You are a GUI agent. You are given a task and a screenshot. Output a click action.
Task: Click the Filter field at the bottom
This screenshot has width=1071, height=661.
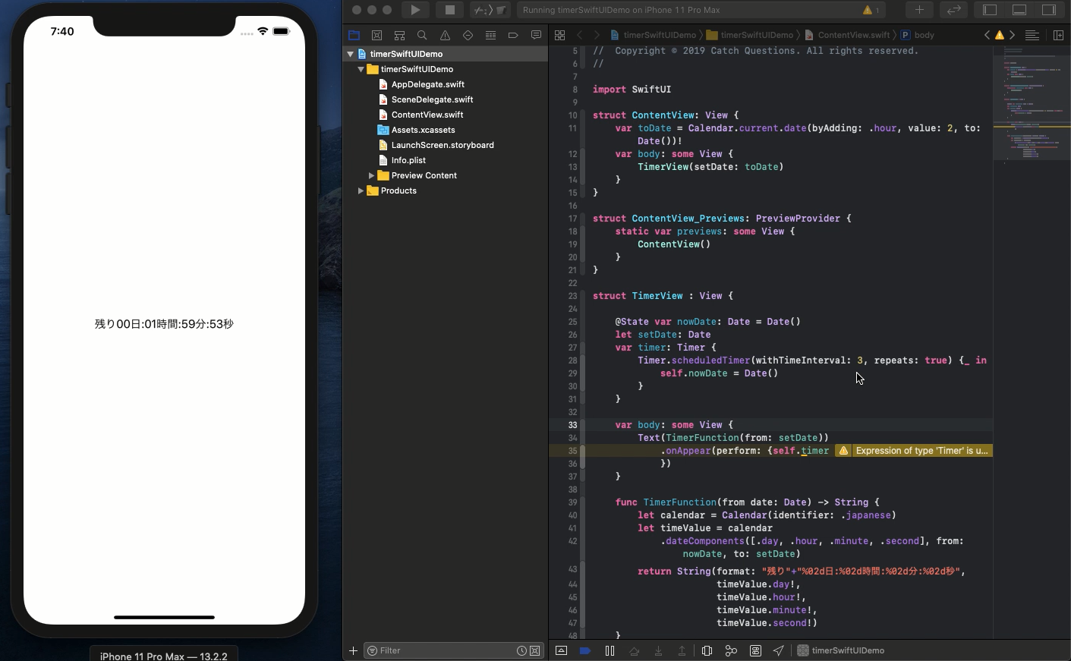click(x=440, y=650)
